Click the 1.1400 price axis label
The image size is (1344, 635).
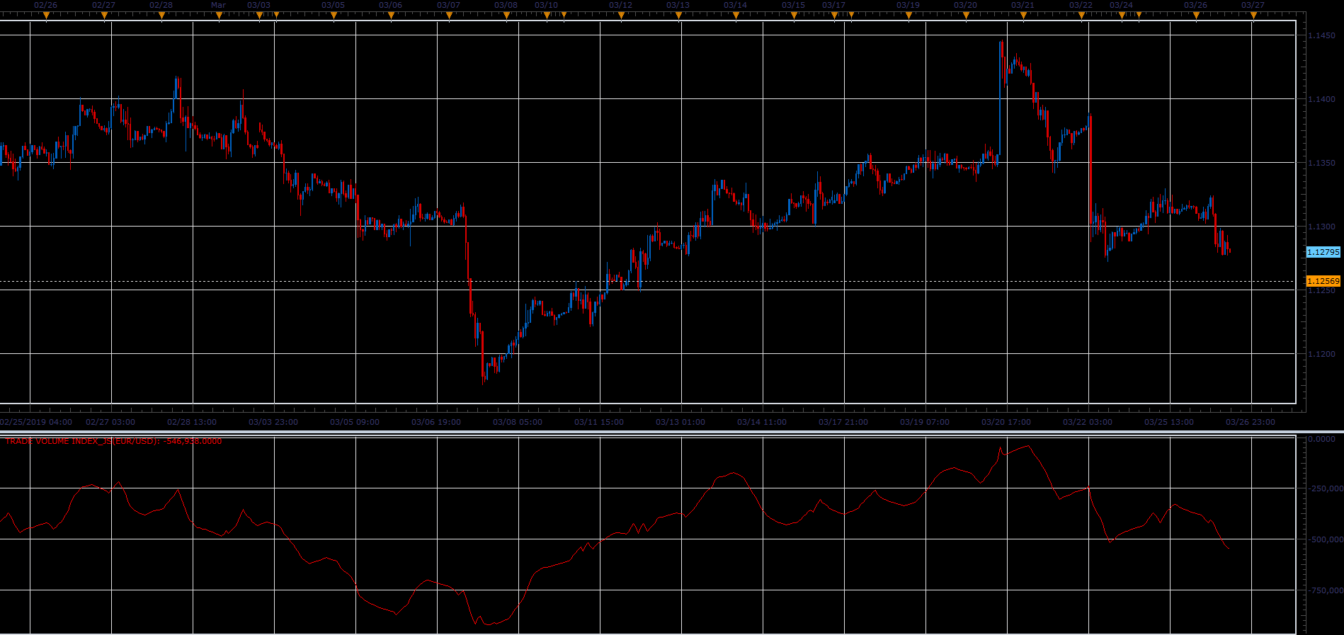pyautogui.click(x=1321, y=99)
